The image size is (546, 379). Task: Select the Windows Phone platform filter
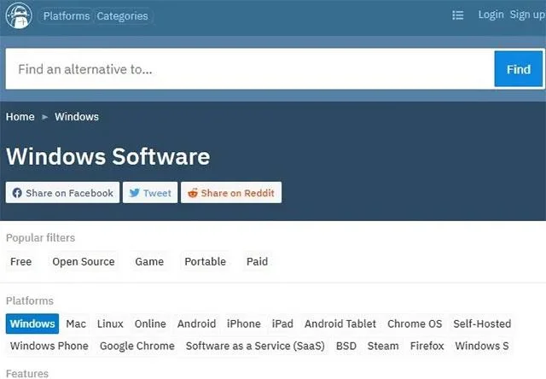click(49, 346)
